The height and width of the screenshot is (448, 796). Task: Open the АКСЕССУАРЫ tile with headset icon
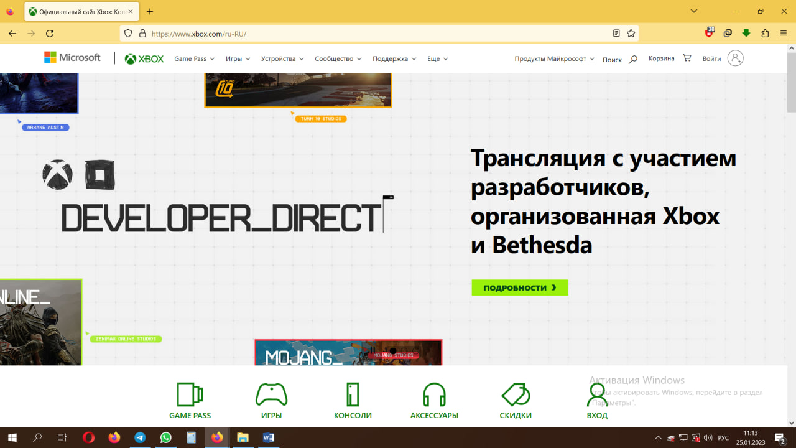(434, 400)
